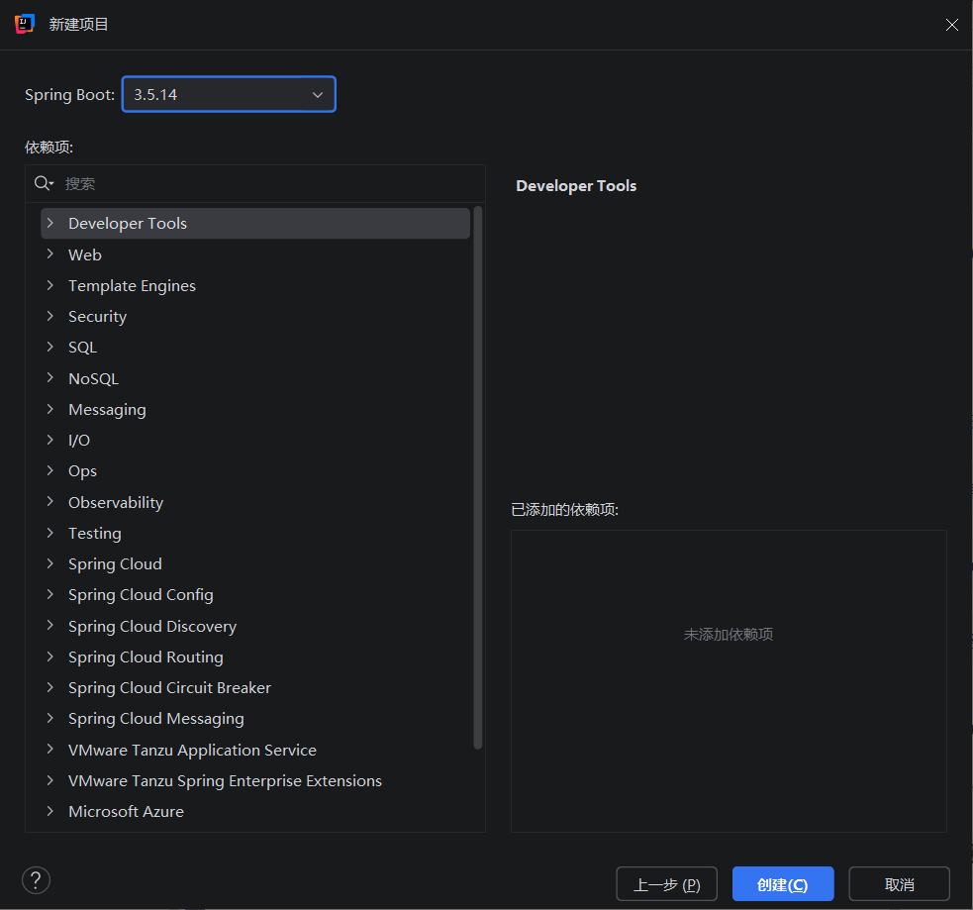Select VMware Tanzu Application Service item
Screen dimensions: 973x910
(192, 750)
